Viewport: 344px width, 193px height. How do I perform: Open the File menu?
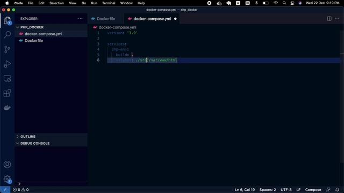31,3
